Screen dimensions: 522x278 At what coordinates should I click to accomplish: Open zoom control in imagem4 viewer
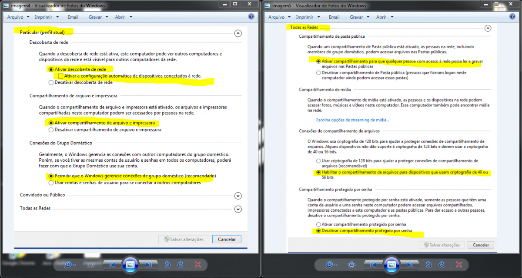[70, 265]
